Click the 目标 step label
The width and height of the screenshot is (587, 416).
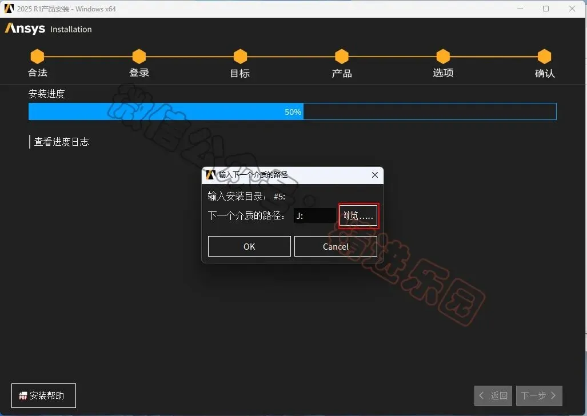click(240, 73)
